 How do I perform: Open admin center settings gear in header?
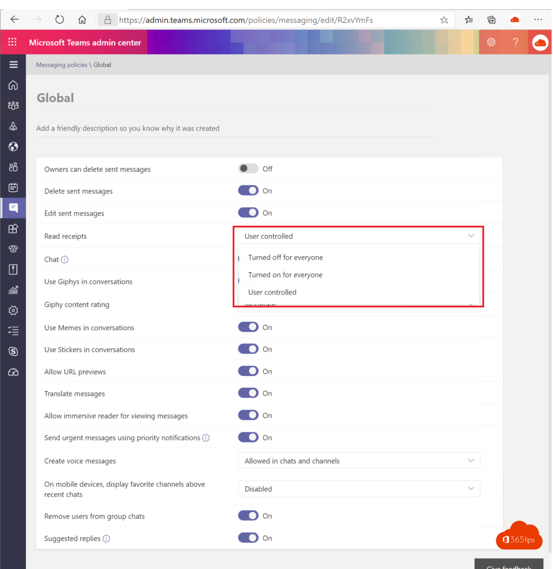tap(491, 42)
